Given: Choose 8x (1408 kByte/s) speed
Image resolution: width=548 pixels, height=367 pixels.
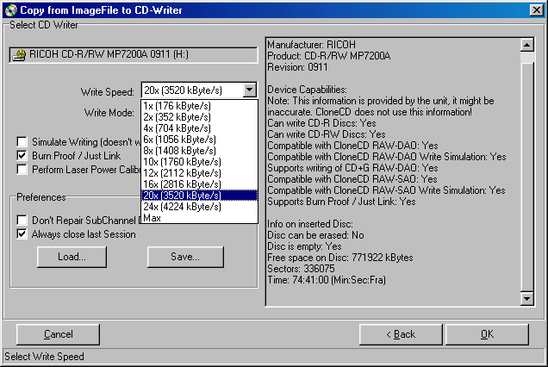Looking at the screenshot, I should (x=199, y=151).
